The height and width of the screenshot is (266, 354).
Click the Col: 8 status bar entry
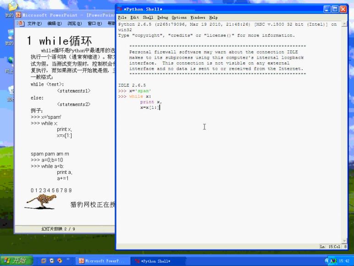pyautogui.click(x=340, y=247)
